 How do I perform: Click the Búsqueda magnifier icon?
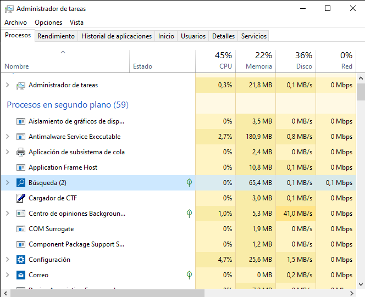[x=21, y=183]
